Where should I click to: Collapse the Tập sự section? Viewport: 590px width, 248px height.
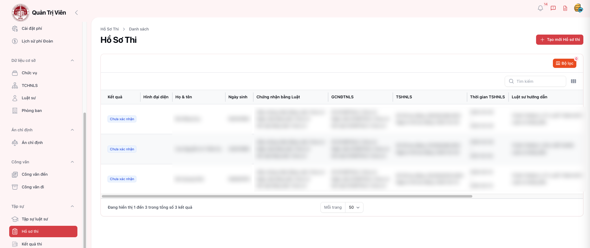tap(72, 206)
